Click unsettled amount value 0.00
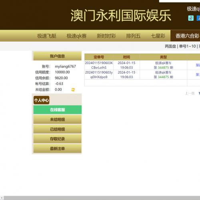200x200 pixels. [x=58, y=90]
